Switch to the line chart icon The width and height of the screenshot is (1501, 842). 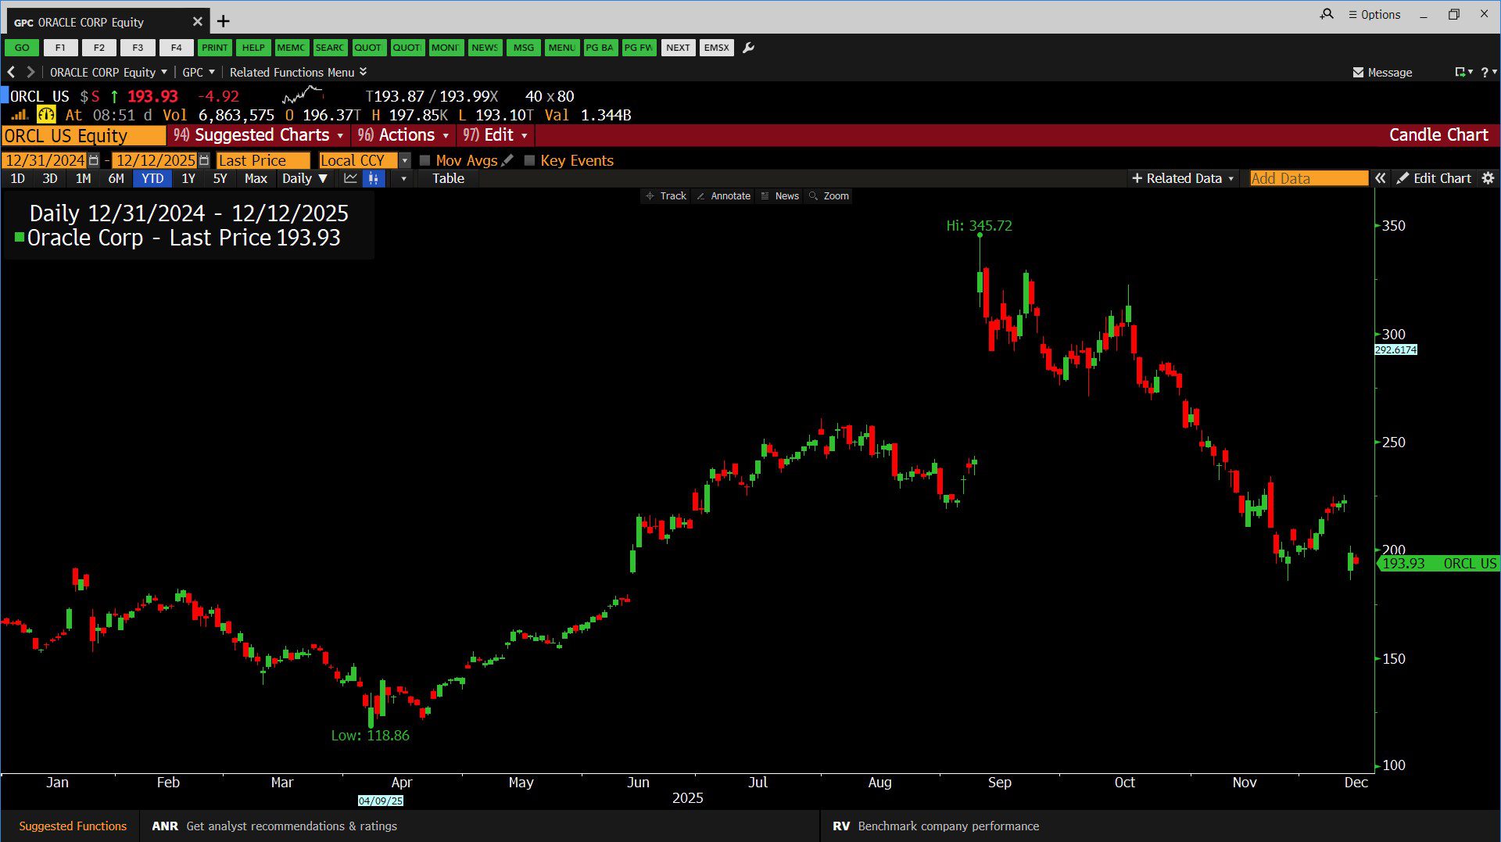pos(351,178)
